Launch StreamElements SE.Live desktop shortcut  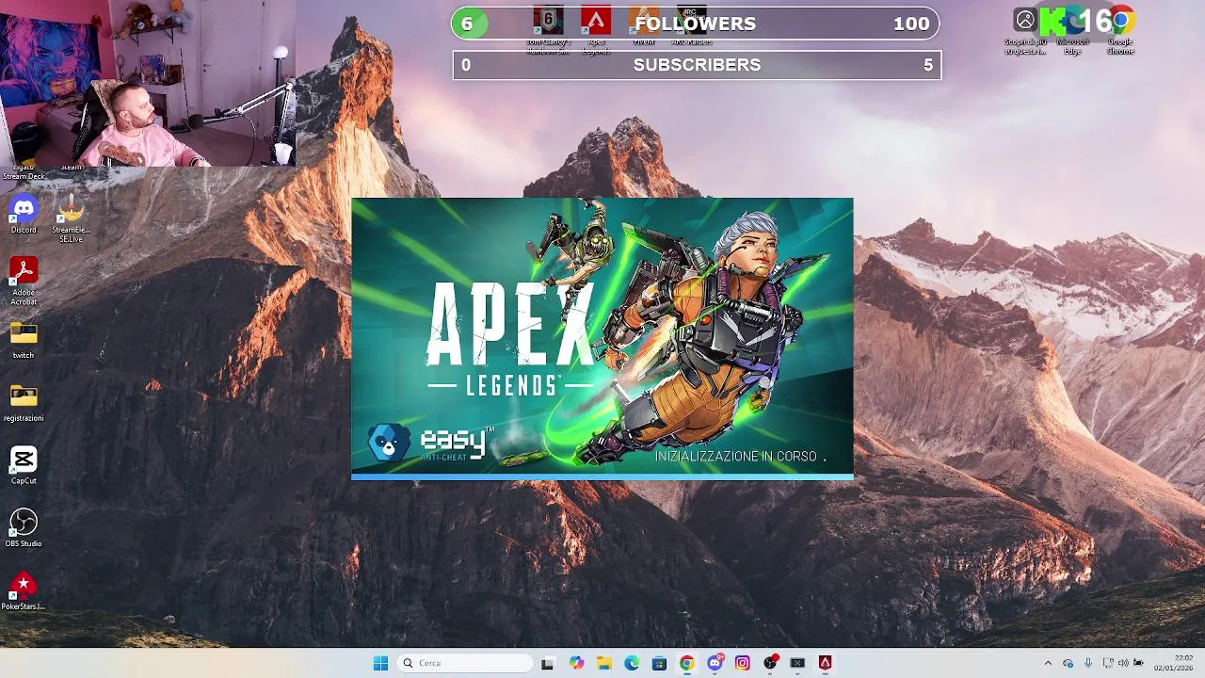click(x=71, y=218)
